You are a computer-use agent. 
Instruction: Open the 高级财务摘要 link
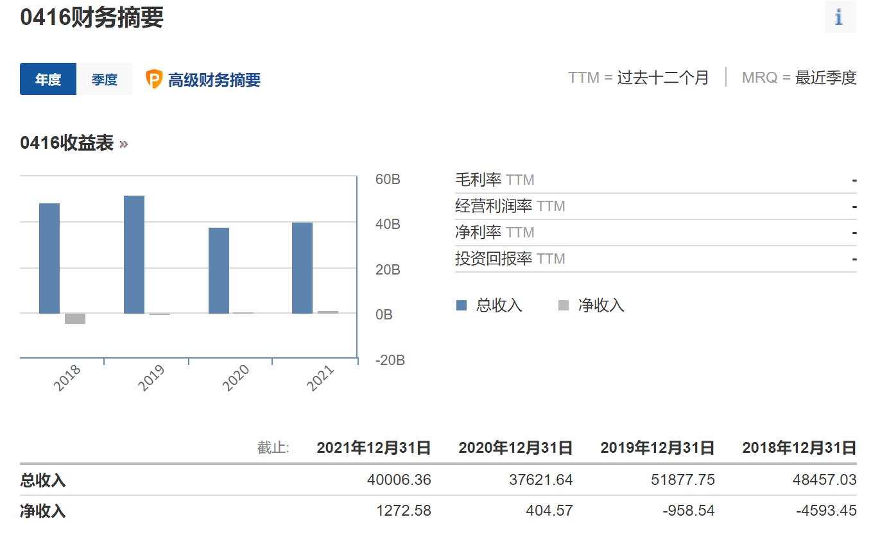pyautogui.click(x=214, y=80)
